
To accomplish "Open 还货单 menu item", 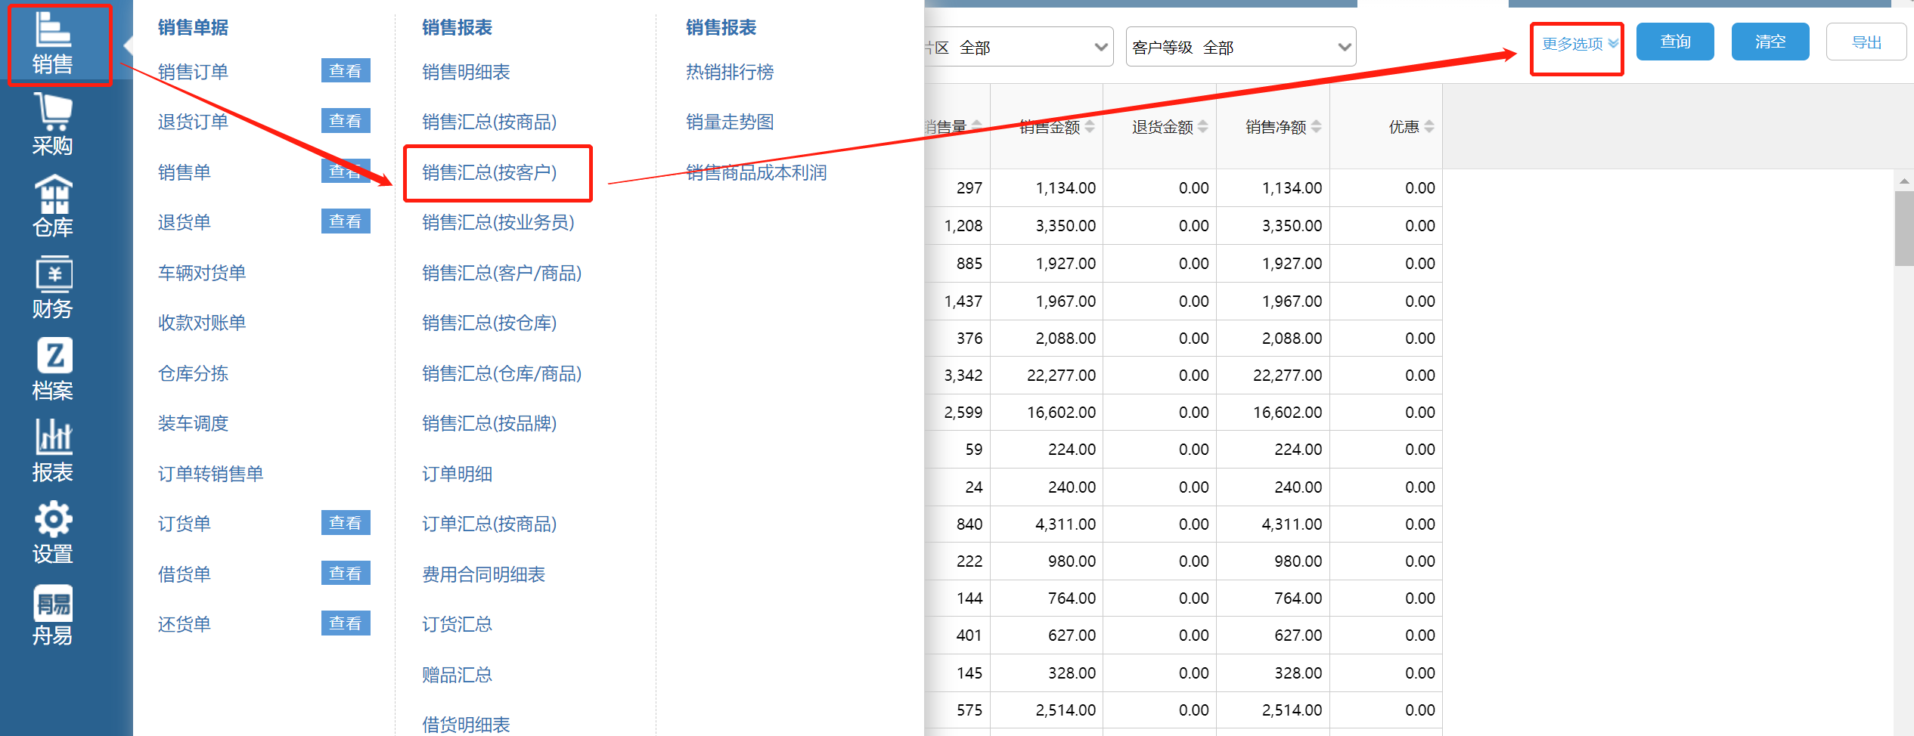I will pyautogui.click(x=184, y=624).
